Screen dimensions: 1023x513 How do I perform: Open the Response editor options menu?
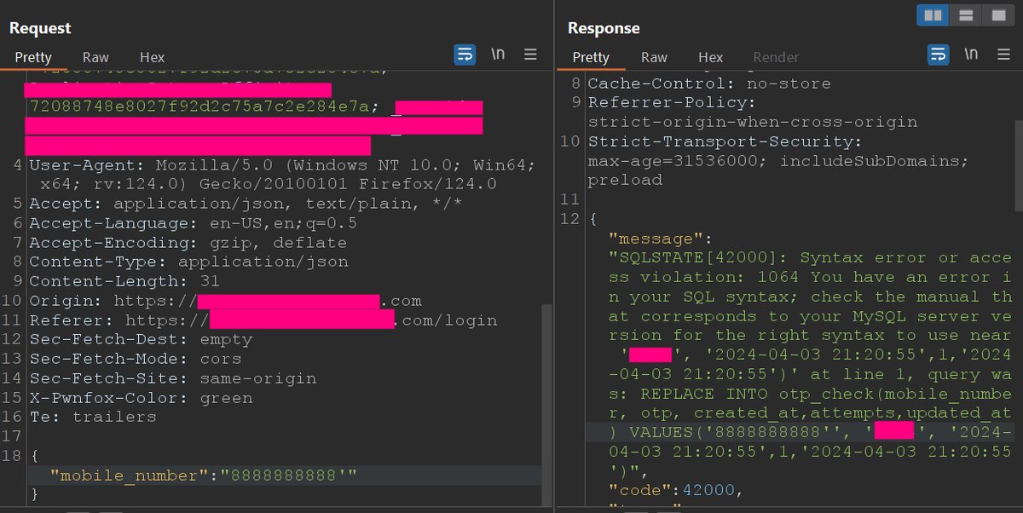pos(1003,53)
